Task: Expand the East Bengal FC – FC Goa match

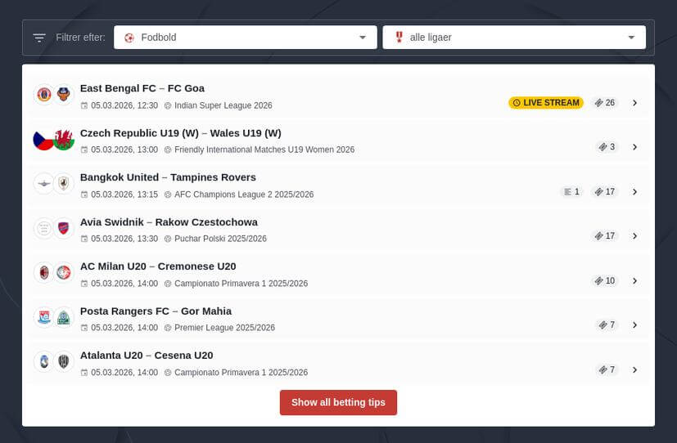Action: 634,103
